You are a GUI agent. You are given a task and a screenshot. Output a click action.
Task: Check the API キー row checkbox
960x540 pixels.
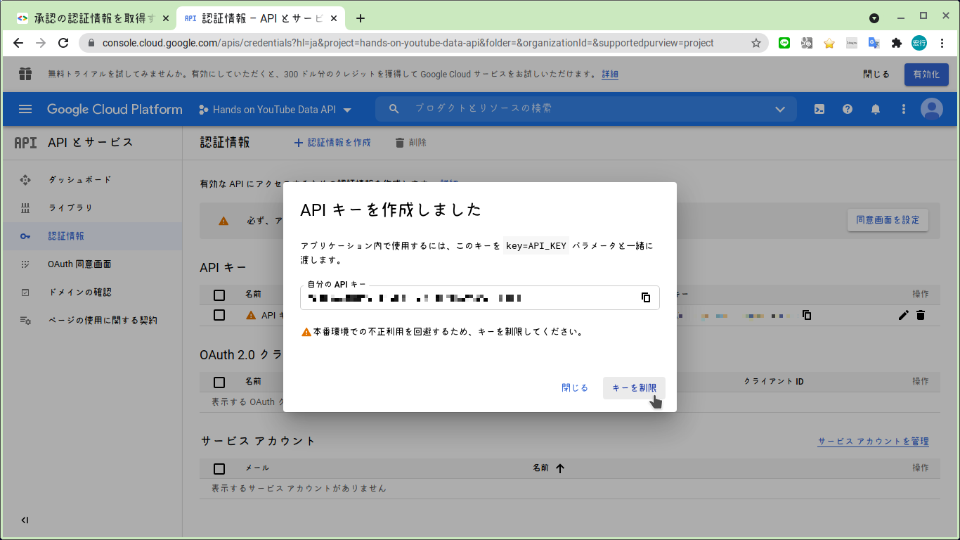click(x=219, y=315)
